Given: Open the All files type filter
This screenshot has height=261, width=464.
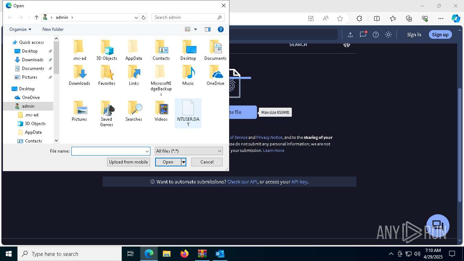Looking at the screenshot, I should coord(188,151).
